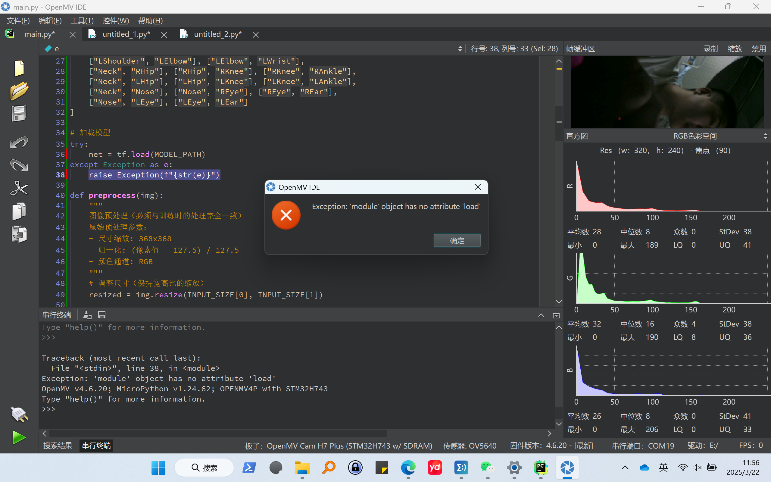Paste using the clipboard paste icon
Screen dimensions: 771x482
19,234
